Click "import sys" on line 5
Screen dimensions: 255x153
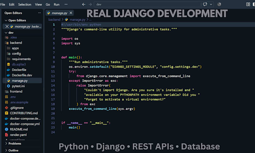tap(70, 43)
